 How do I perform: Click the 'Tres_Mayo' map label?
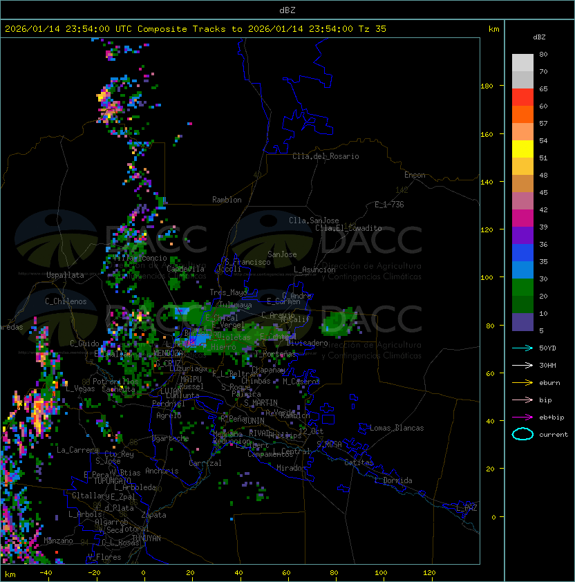[x=228, y=292]
